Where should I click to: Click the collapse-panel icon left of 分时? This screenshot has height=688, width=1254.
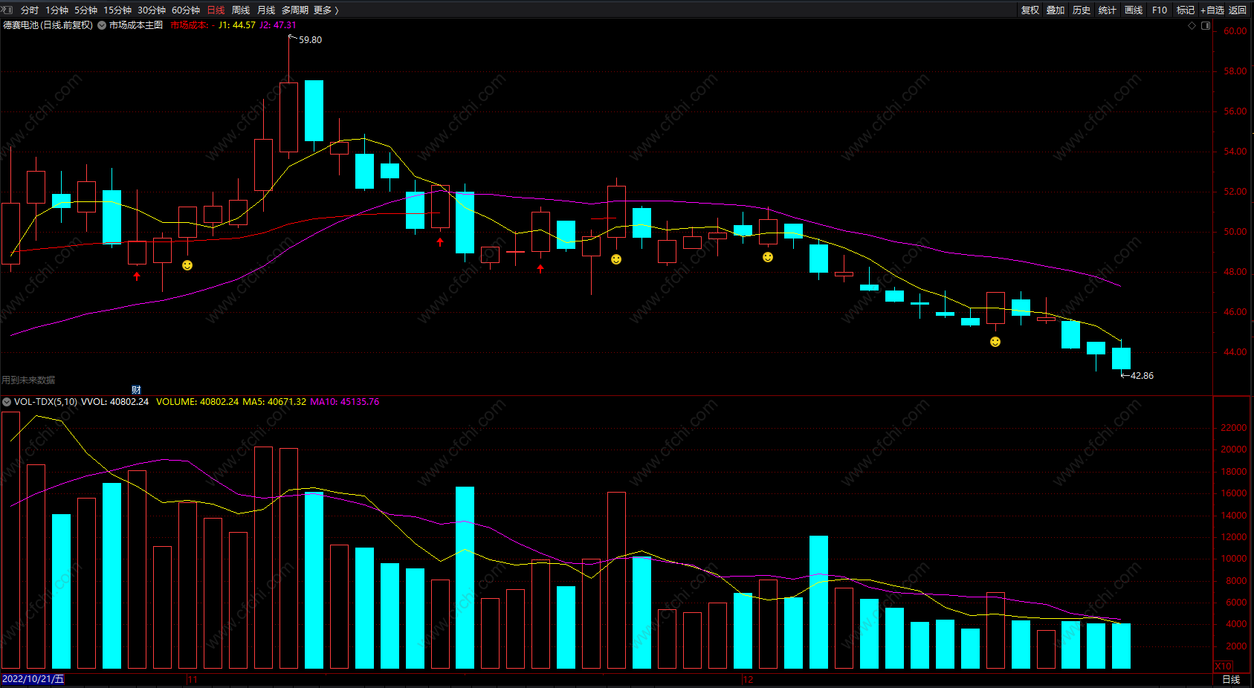(x=7, y=10)
